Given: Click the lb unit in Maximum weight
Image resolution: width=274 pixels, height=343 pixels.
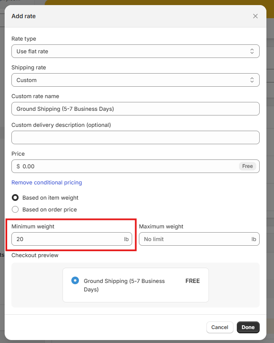Looking at the screenshot, I should click(254, 239).
